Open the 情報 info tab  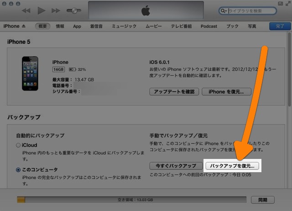coord(60,26)
